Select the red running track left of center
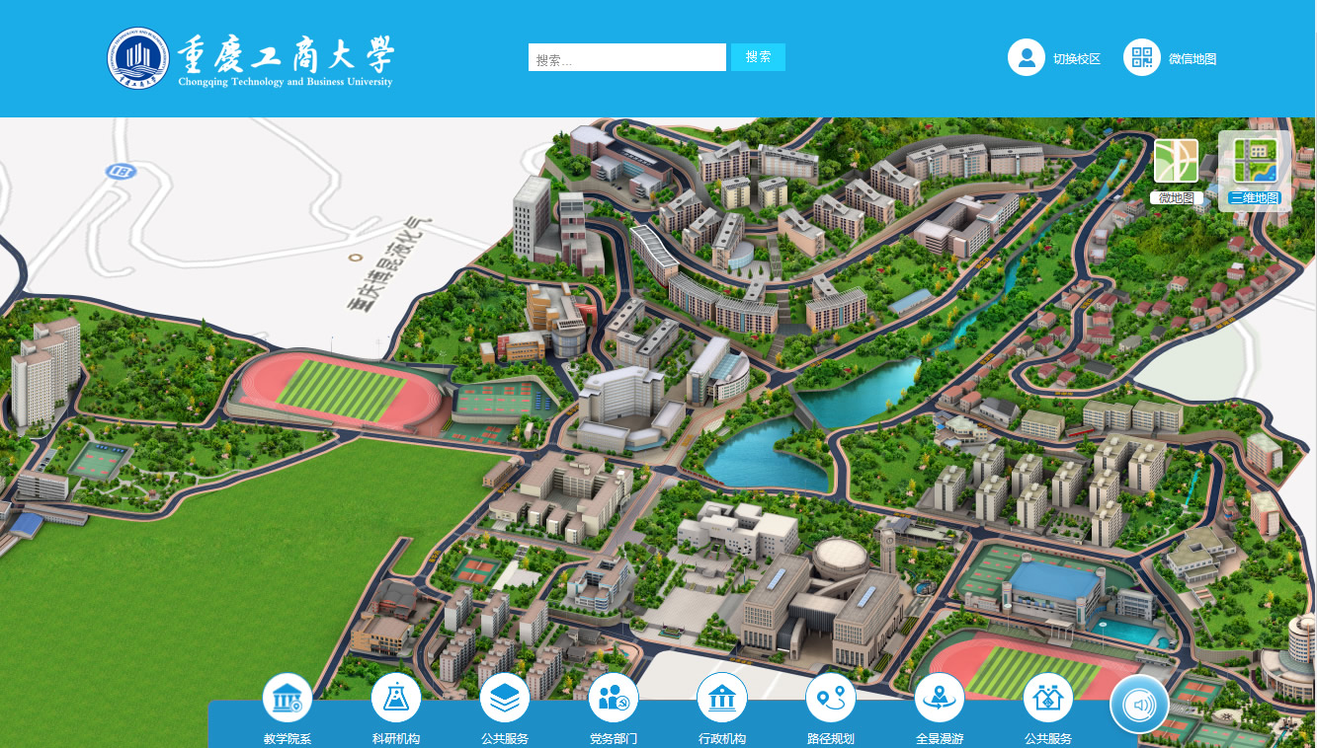 pyautogui.click(x=338, y=391)
